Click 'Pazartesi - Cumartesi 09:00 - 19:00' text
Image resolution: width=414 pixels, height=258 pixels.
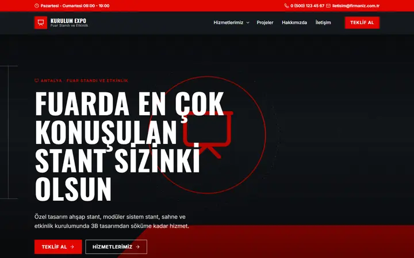pyautogui.click(x=75, y=6)
